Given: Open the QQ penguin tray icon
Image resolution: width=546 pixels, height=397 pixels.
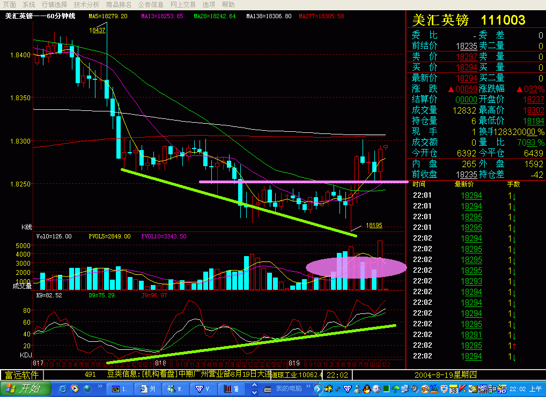Looking at the screenshot, I should click(367, 389).
